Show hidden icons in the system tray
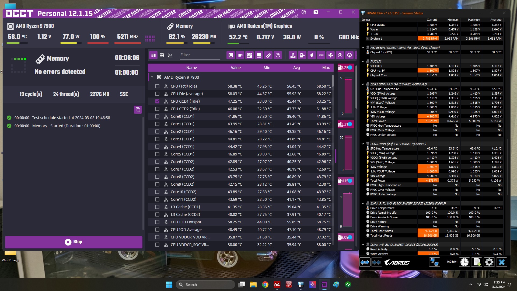517x291 pixels. click(470, 285)
